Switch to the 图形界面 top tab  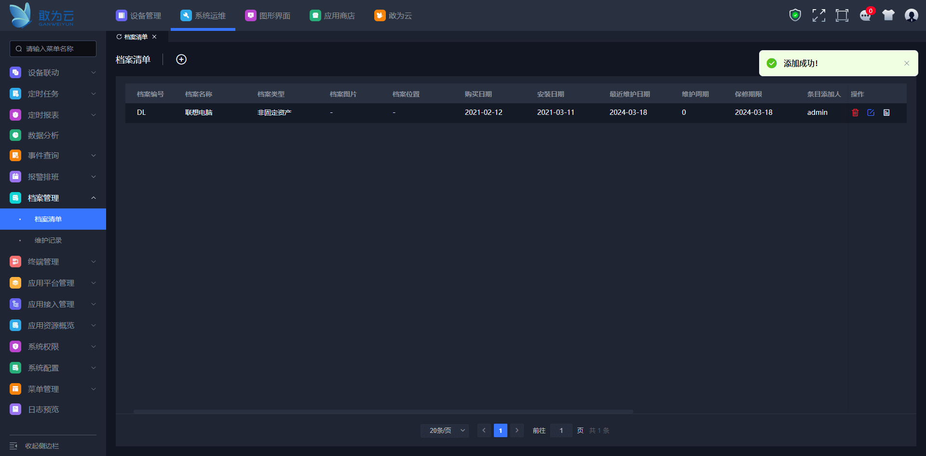point(268,15)
